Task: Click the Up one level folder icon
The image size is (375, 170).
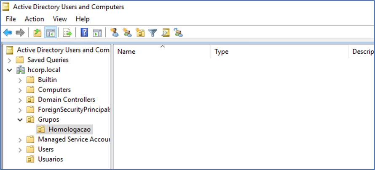Action: 37,32
